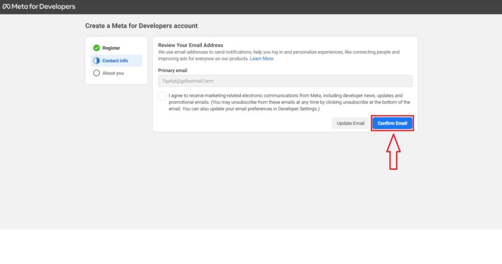Click the 'Review Your Email Address' heading
This screenshot has width=502, height=264.
point(191,45)
